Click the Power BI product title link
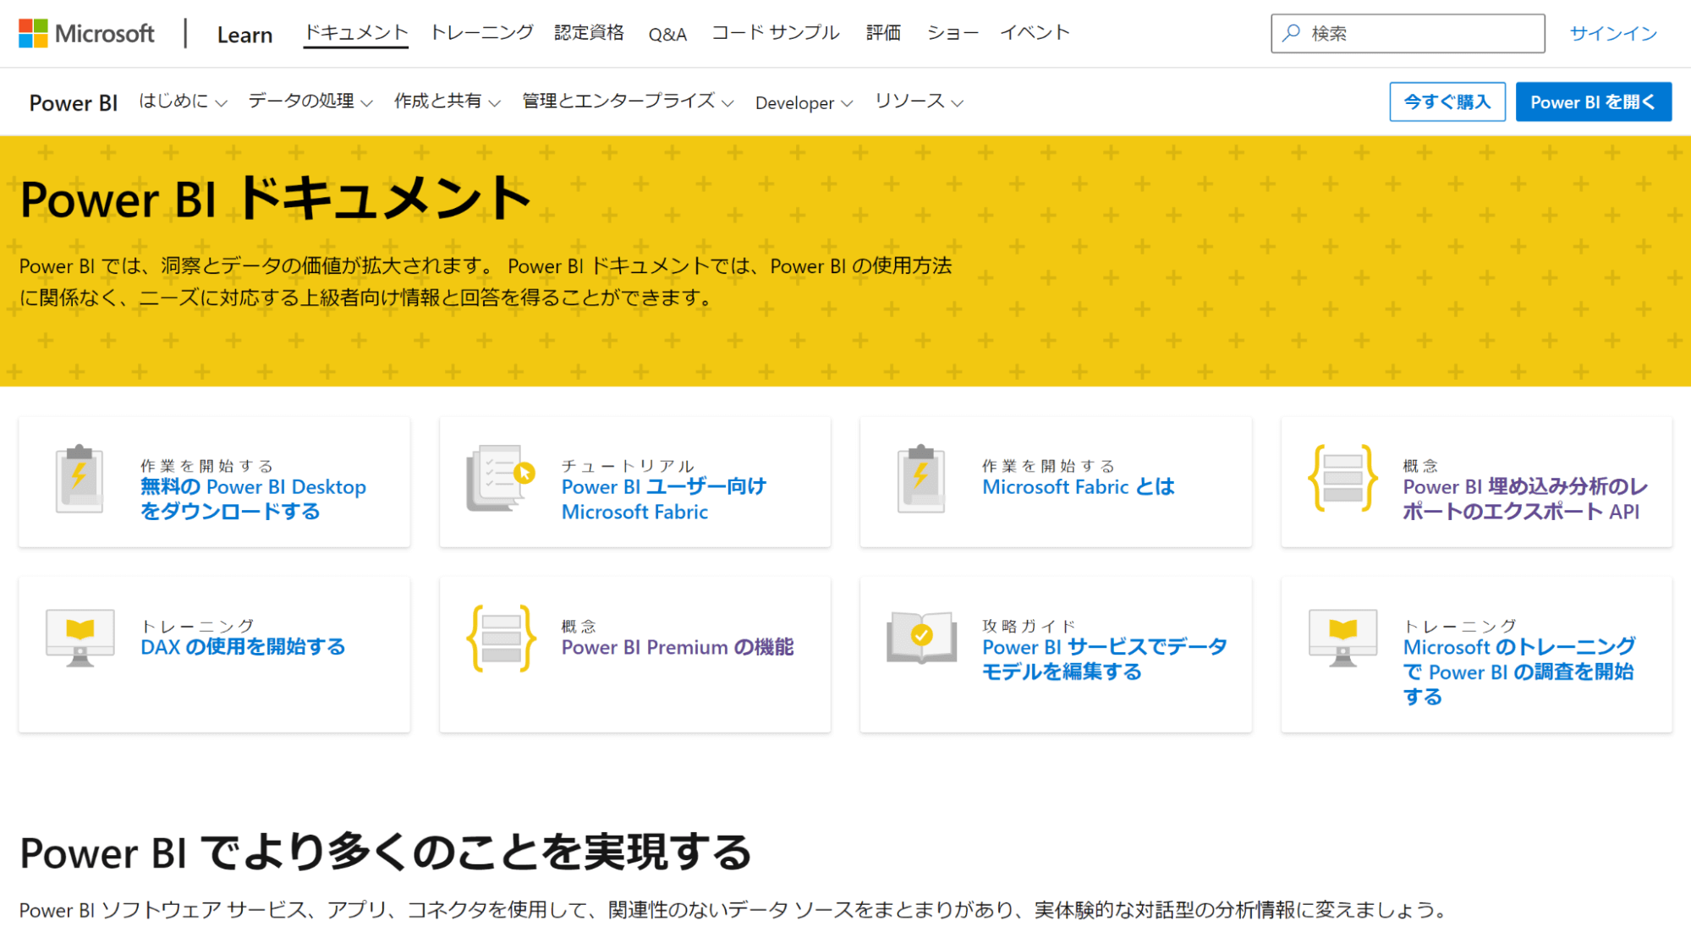This screenshot has width=1691, height=943. (x=74, y=102)
